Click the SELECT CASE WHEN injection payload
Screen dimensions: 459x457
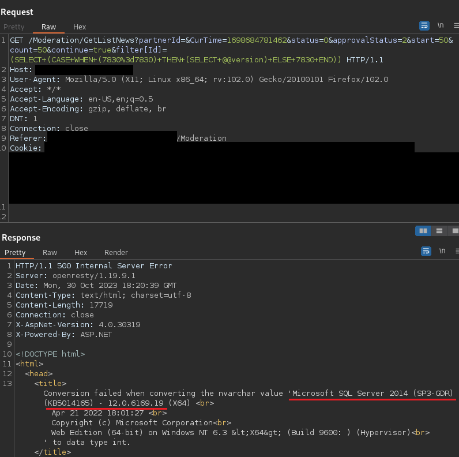coord(176,60)
